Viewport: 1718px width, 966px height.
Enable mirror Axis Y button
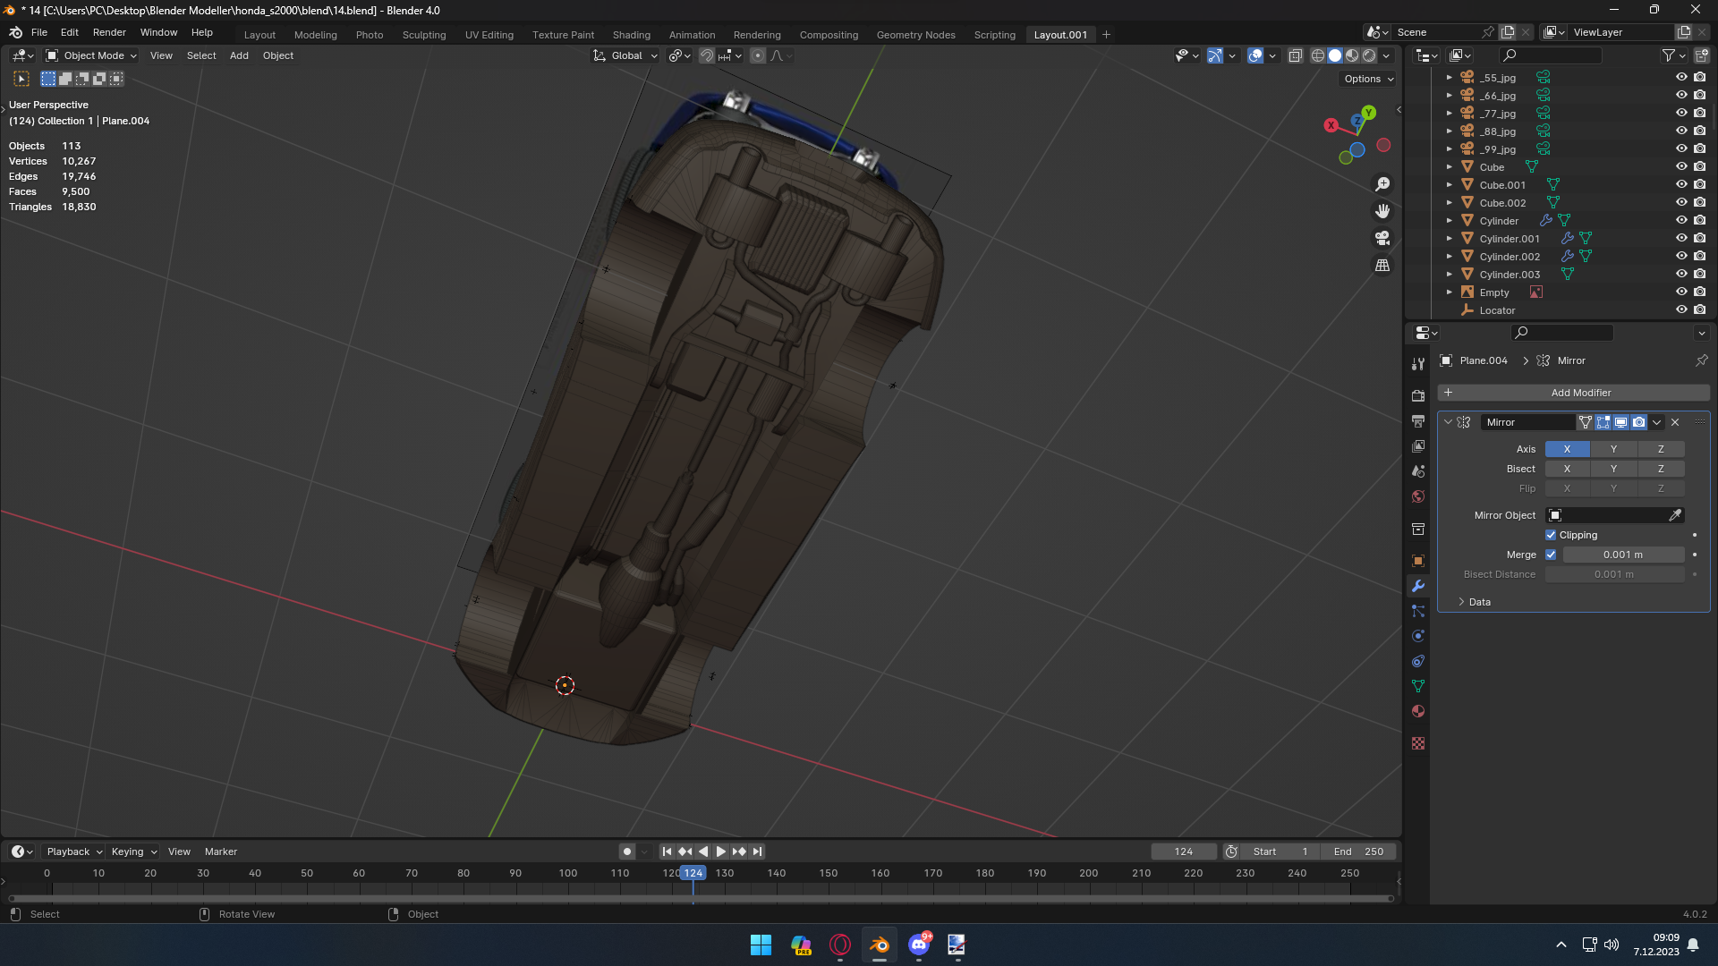1613,449
